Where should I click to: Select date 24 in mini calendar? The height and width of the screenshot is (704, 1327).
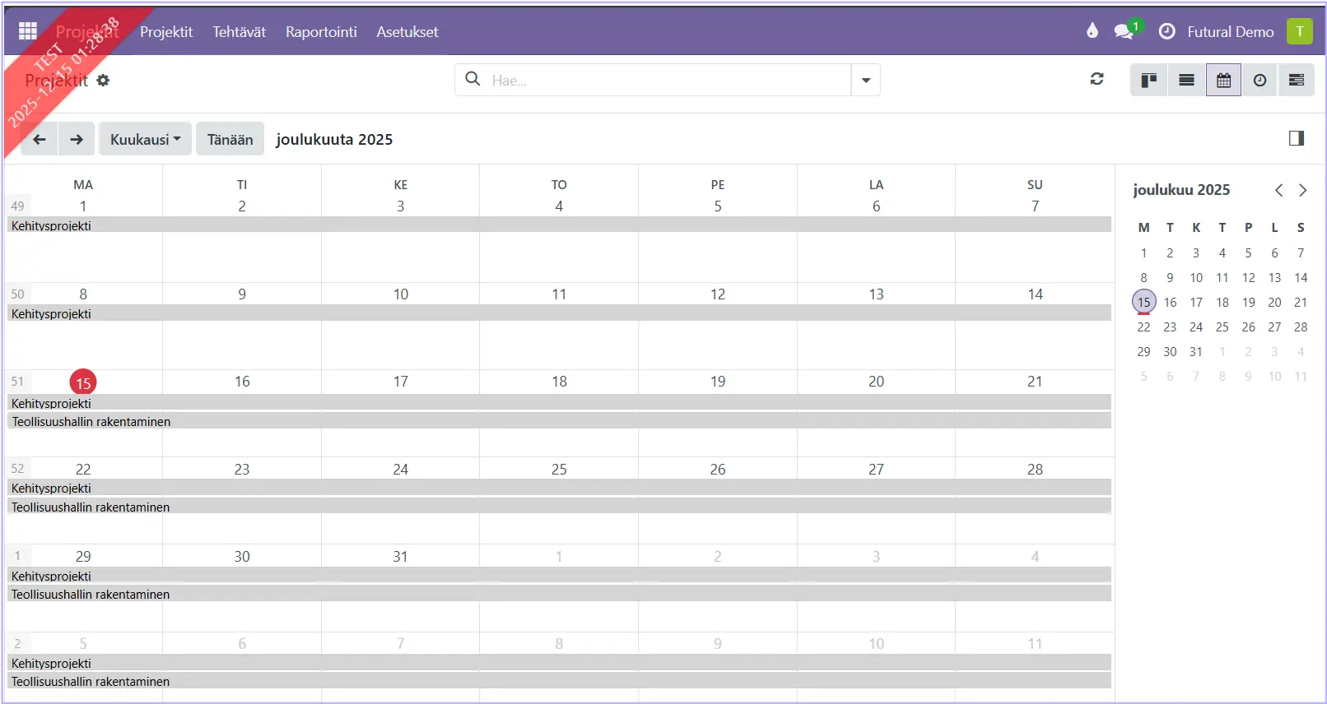[x=1195, y=327]
